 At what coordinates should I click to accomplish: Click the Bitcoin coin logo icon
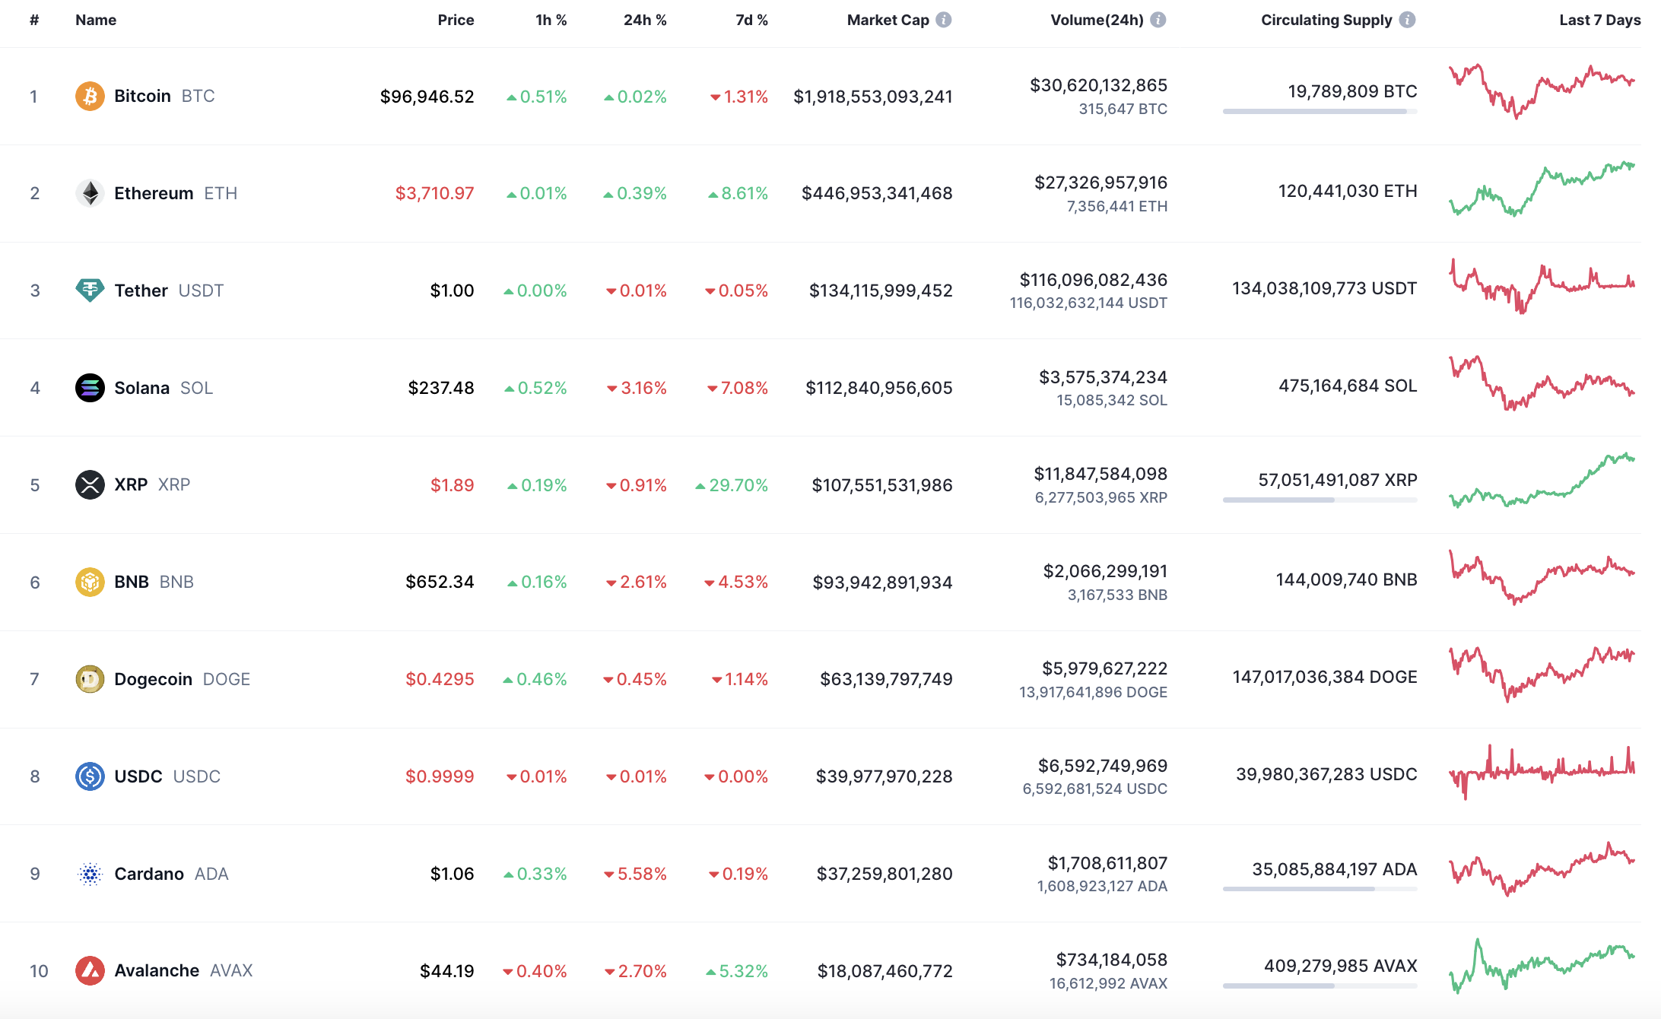tap(90, 97)
